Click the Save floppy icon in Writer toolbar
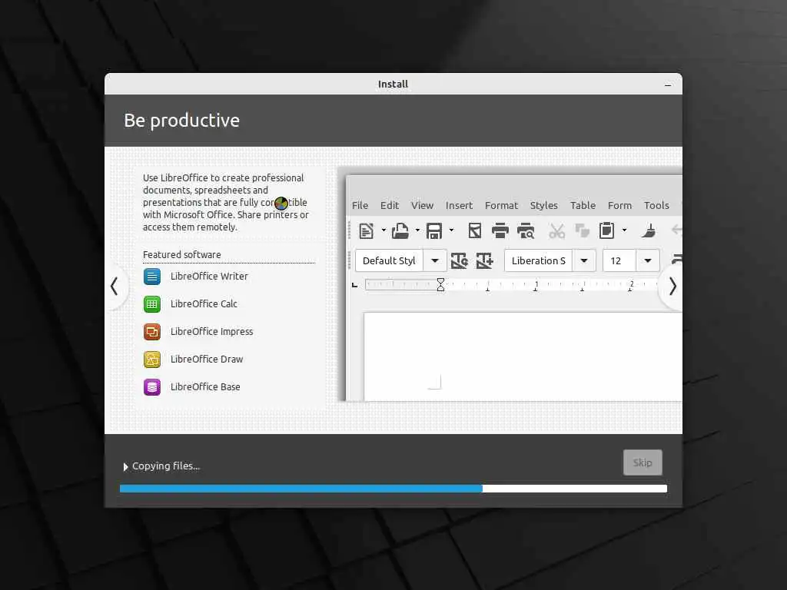This screenshot has width=787, height=590. click(x=434, y=230)
